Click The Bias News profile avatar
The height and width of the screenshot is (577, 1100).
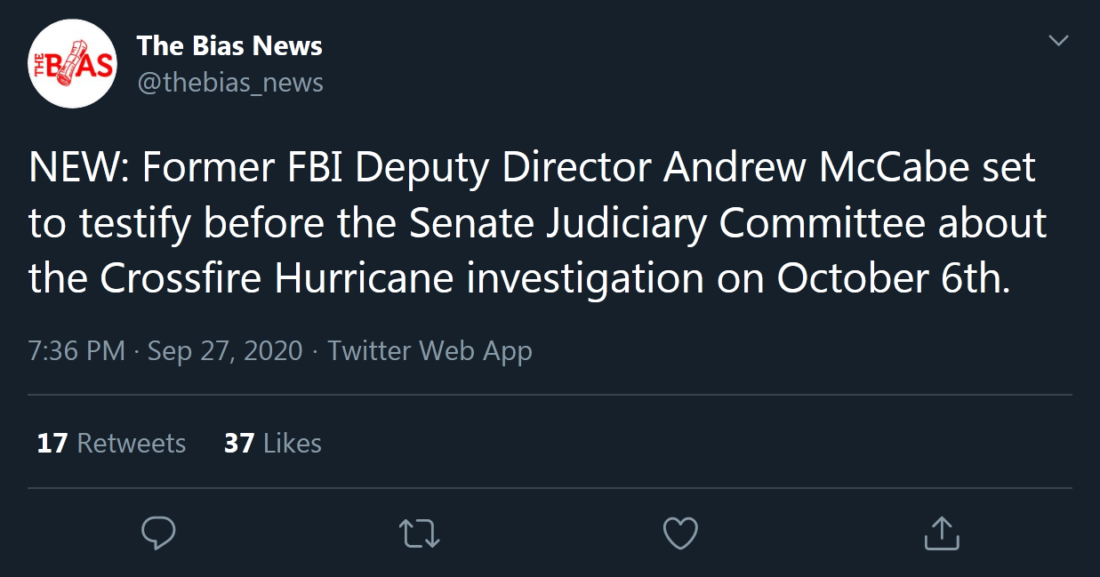point(72,63)
